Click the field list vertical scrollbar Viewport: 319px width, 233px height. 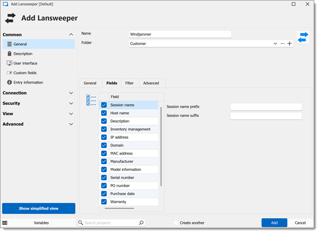point(161,146)
